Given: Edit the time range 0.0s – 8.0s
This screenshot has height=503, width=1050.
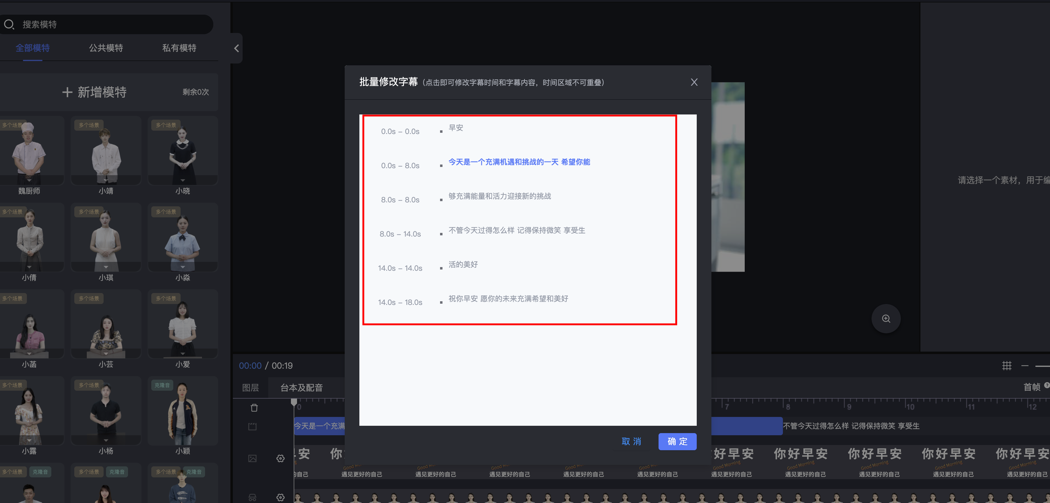Looking at the screenshot, I should click(400, 166).
